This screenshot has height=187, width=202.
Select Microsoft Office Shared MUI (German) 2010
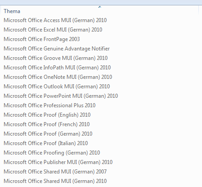tap(55, 181)
